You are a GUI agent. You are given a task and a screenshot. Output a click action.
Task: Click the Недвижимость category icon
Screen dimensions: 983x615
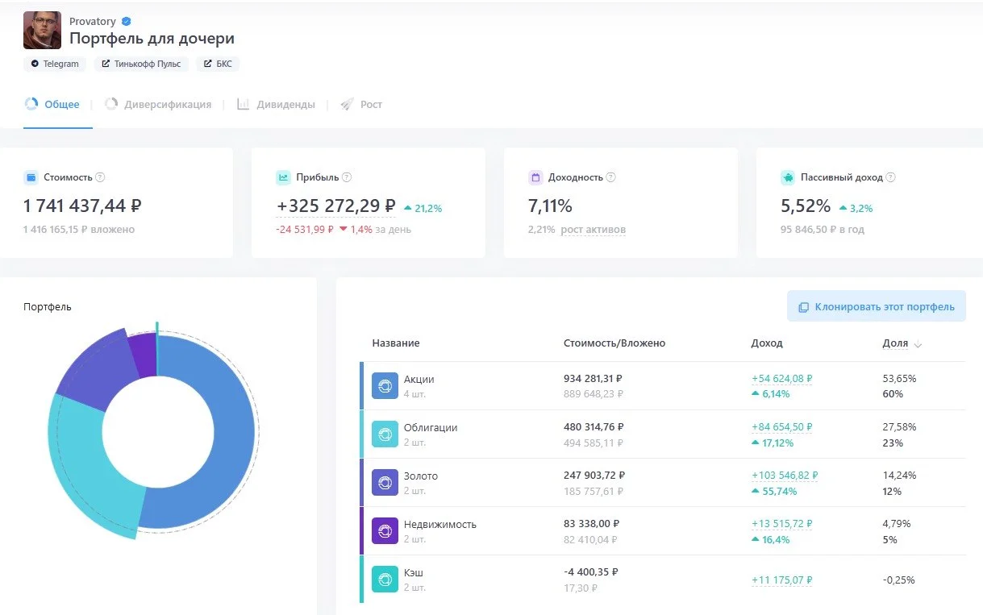point(385,531)
